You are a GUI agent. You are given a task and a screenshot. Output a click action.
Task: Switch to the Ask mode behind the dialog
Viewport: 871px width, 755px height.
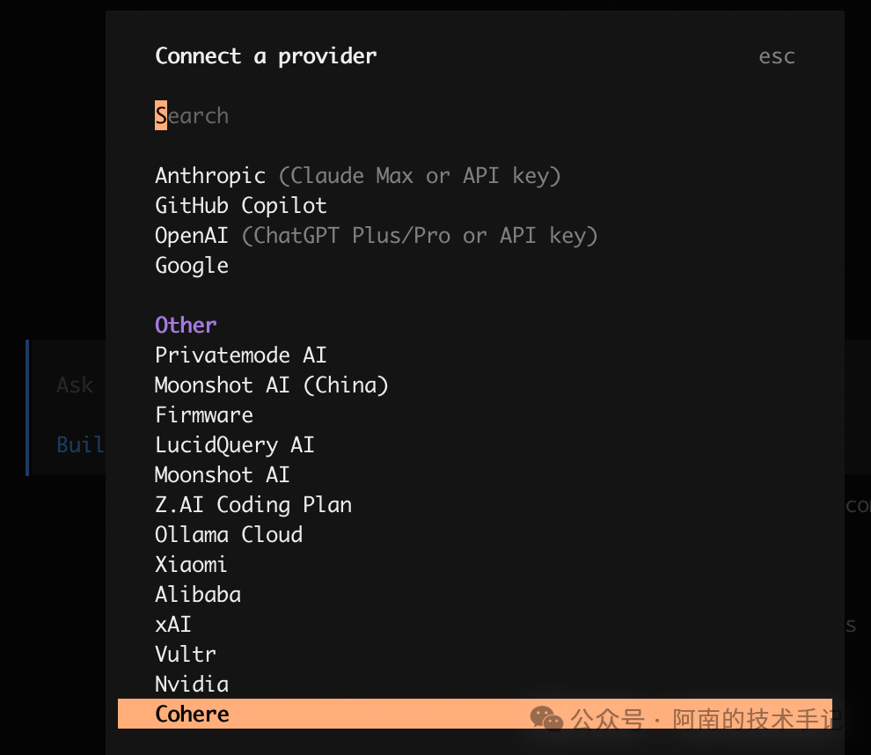tap(74, 385)
